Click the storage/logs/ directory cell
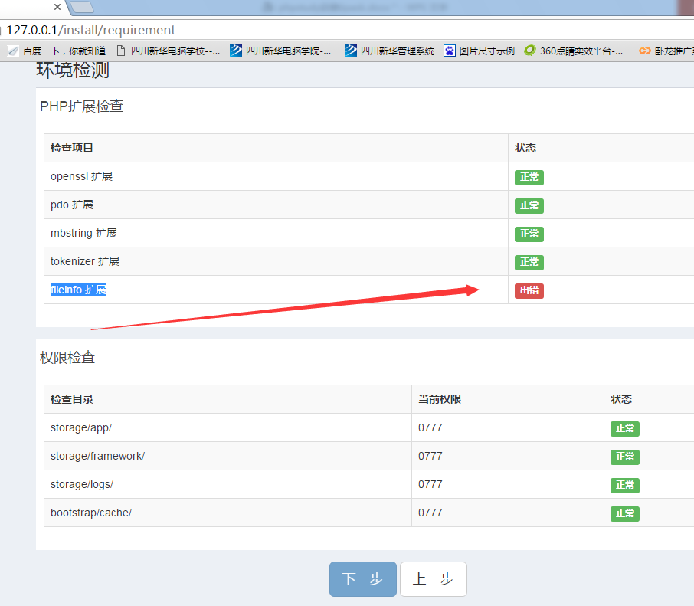 [x=82, y=484]
